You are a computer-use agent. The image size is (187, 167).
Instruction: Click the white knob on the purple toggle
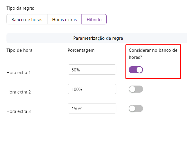(139, 70)
